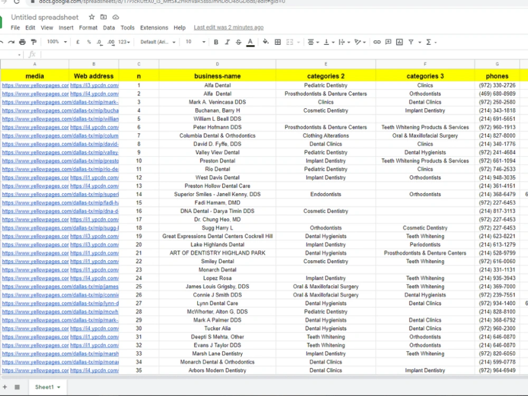This screenshot has height=396, width=528.
Task: Insert chart using toolbar icon
Action: tap(399, 42)
